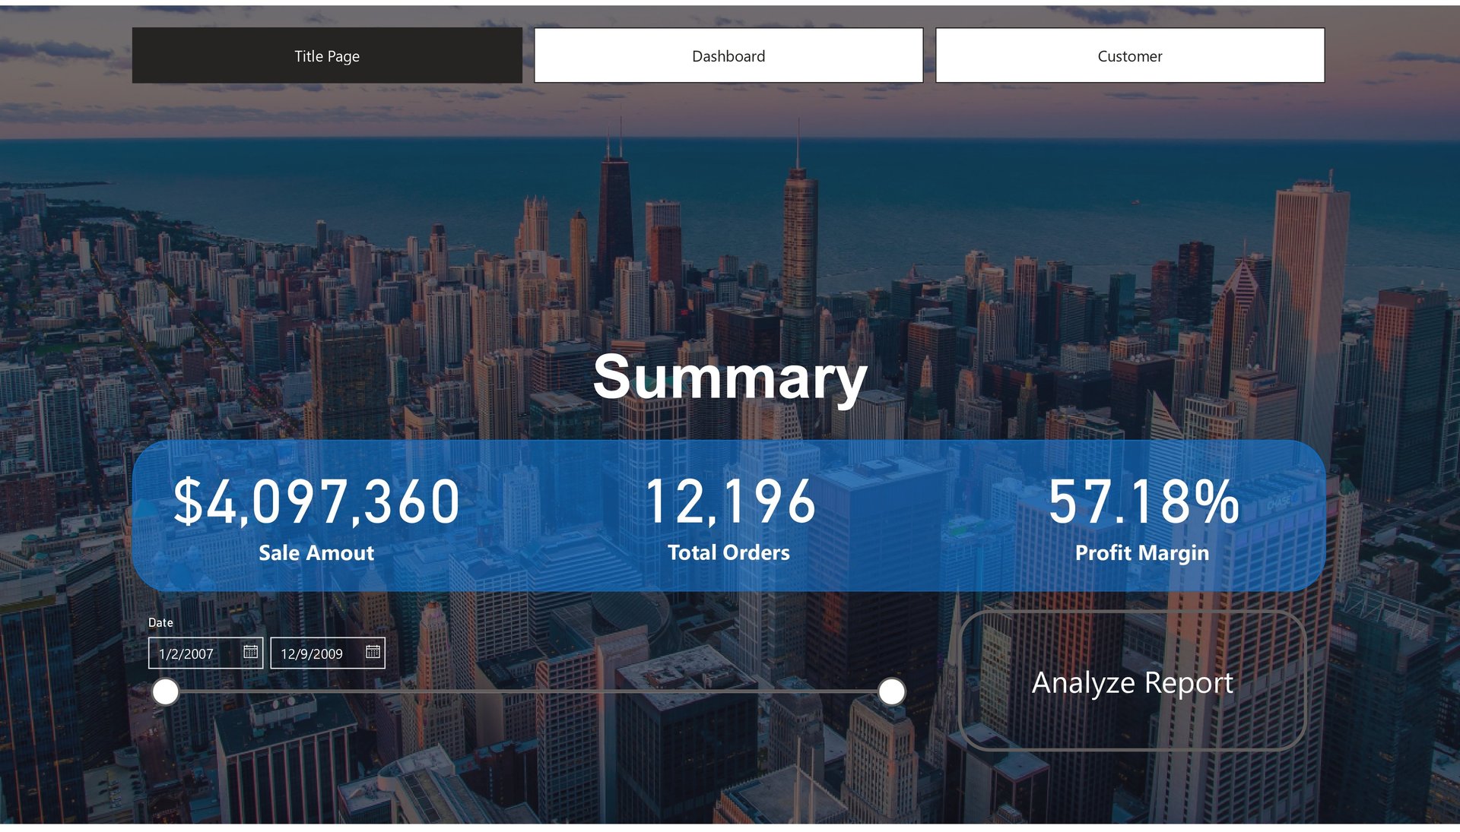Select the $4,097,360 sales value
Image resolution: width=1460 pixels, height=832 pixels.
tap(316, 502)
